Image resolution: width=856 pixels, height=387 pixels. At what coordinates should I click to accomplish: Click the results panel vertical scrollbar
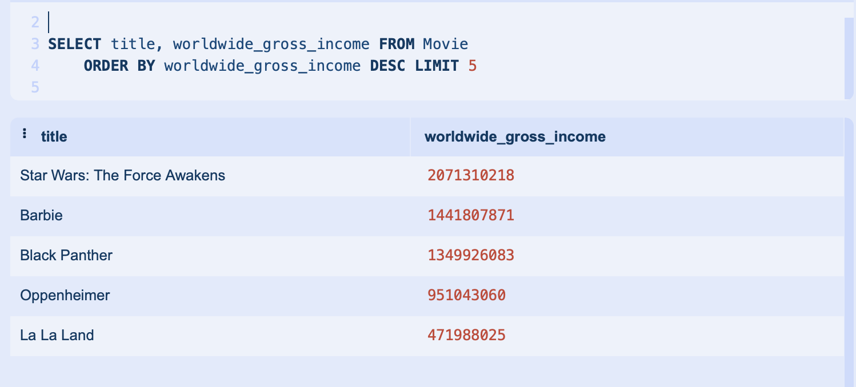pos(849,251)
